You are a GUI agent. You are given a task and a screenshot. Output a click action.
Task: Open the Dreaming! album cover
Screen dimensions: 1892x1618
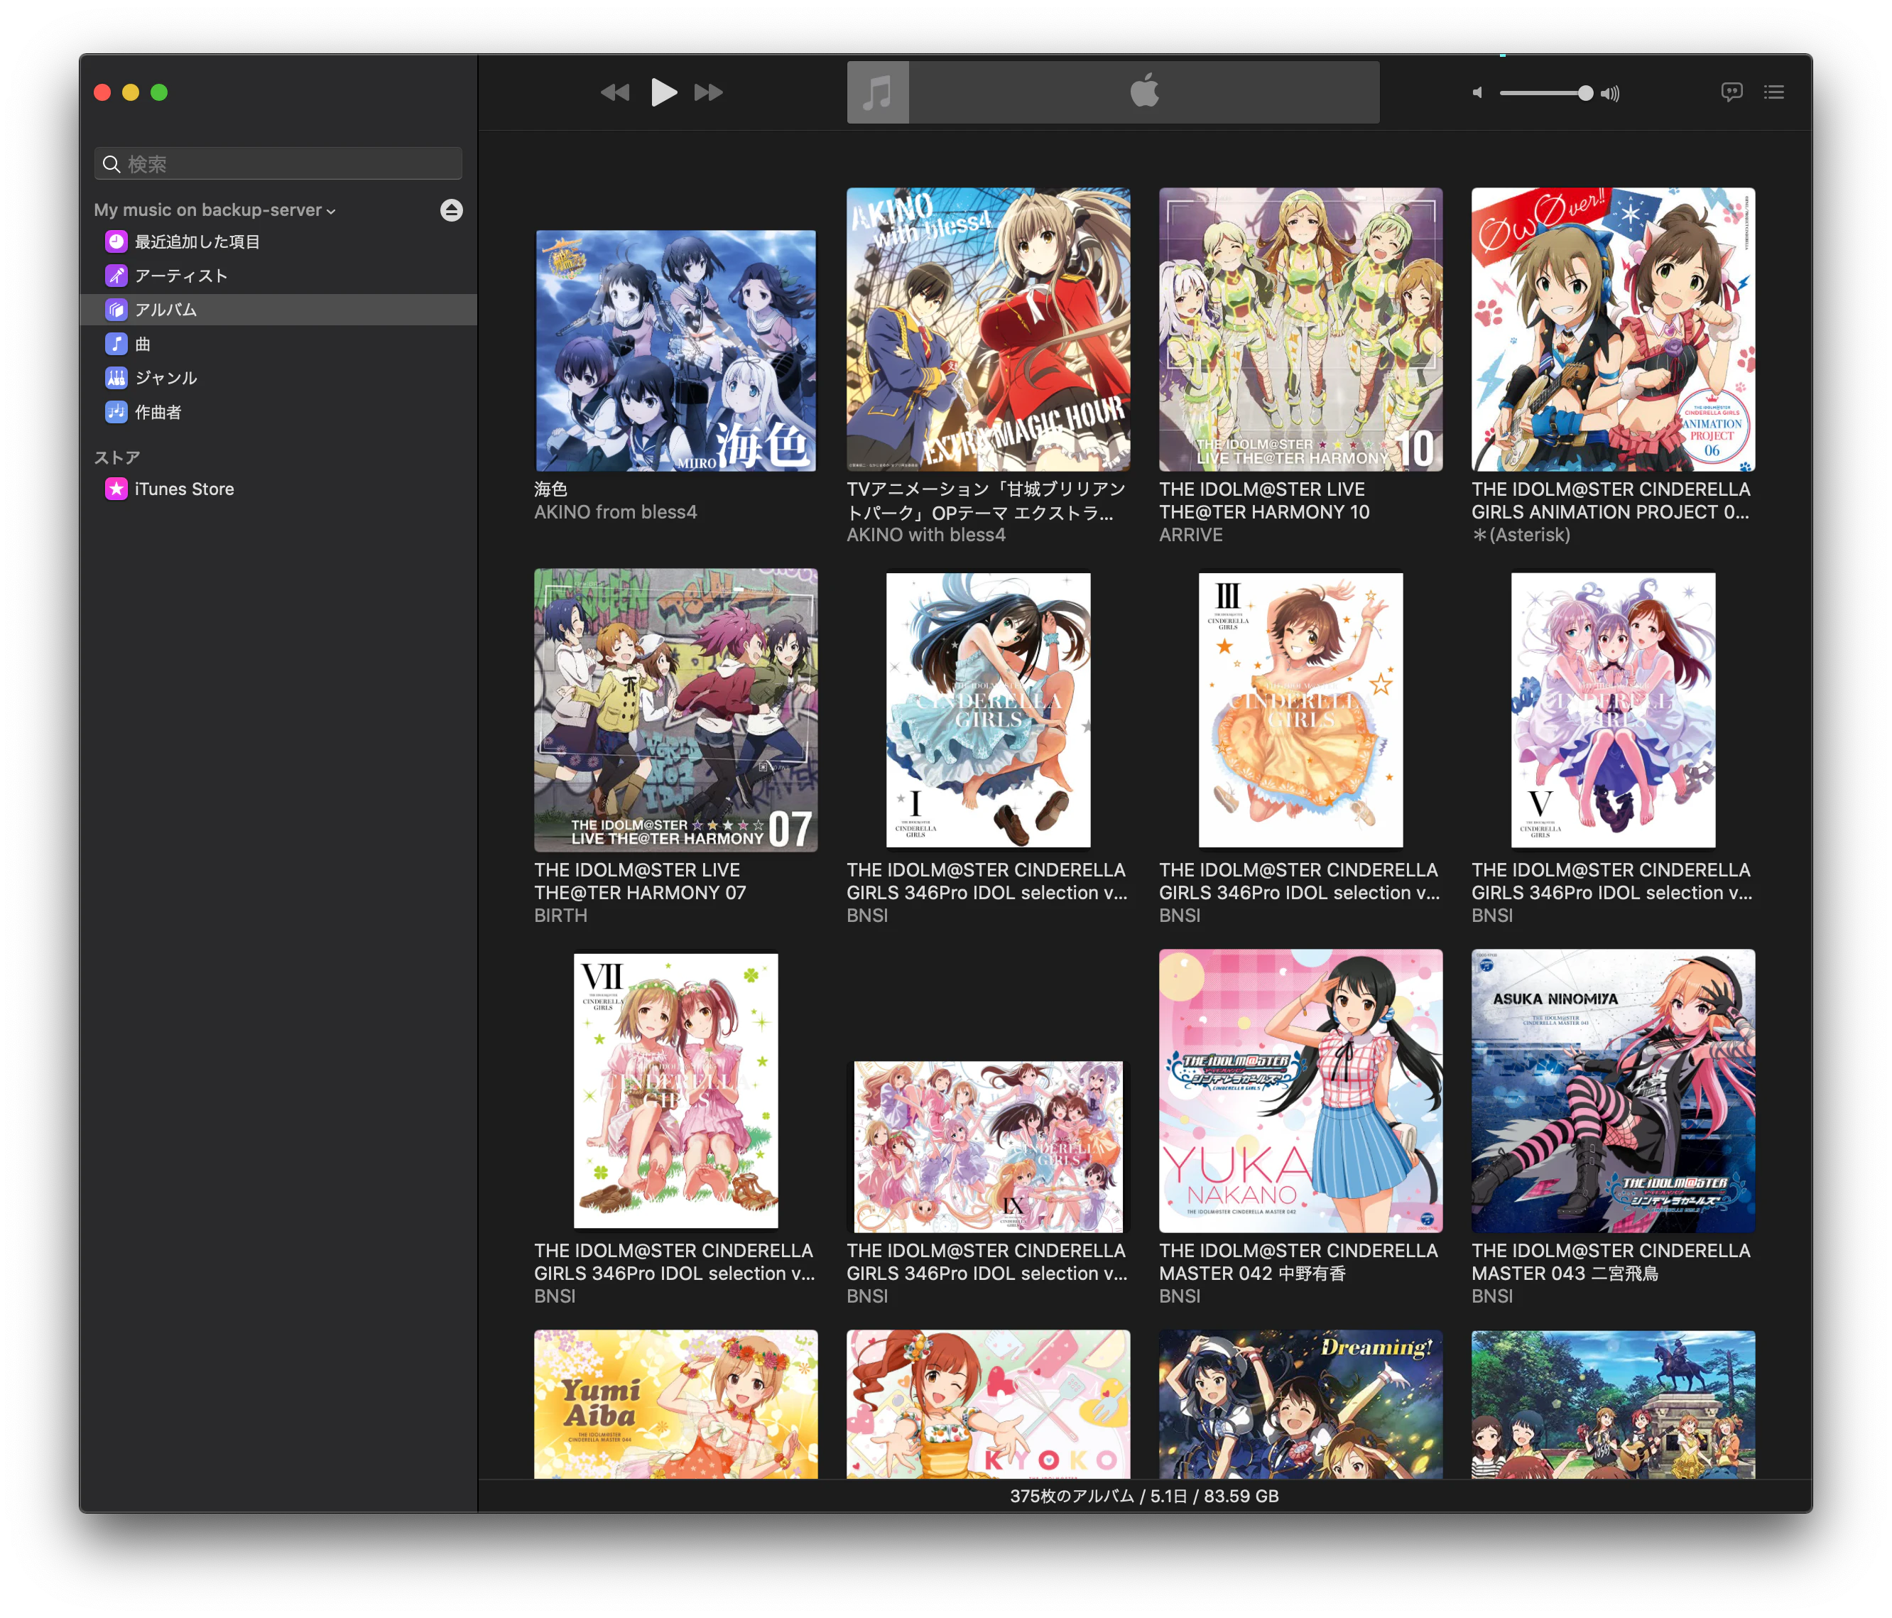point(1300,1404)
